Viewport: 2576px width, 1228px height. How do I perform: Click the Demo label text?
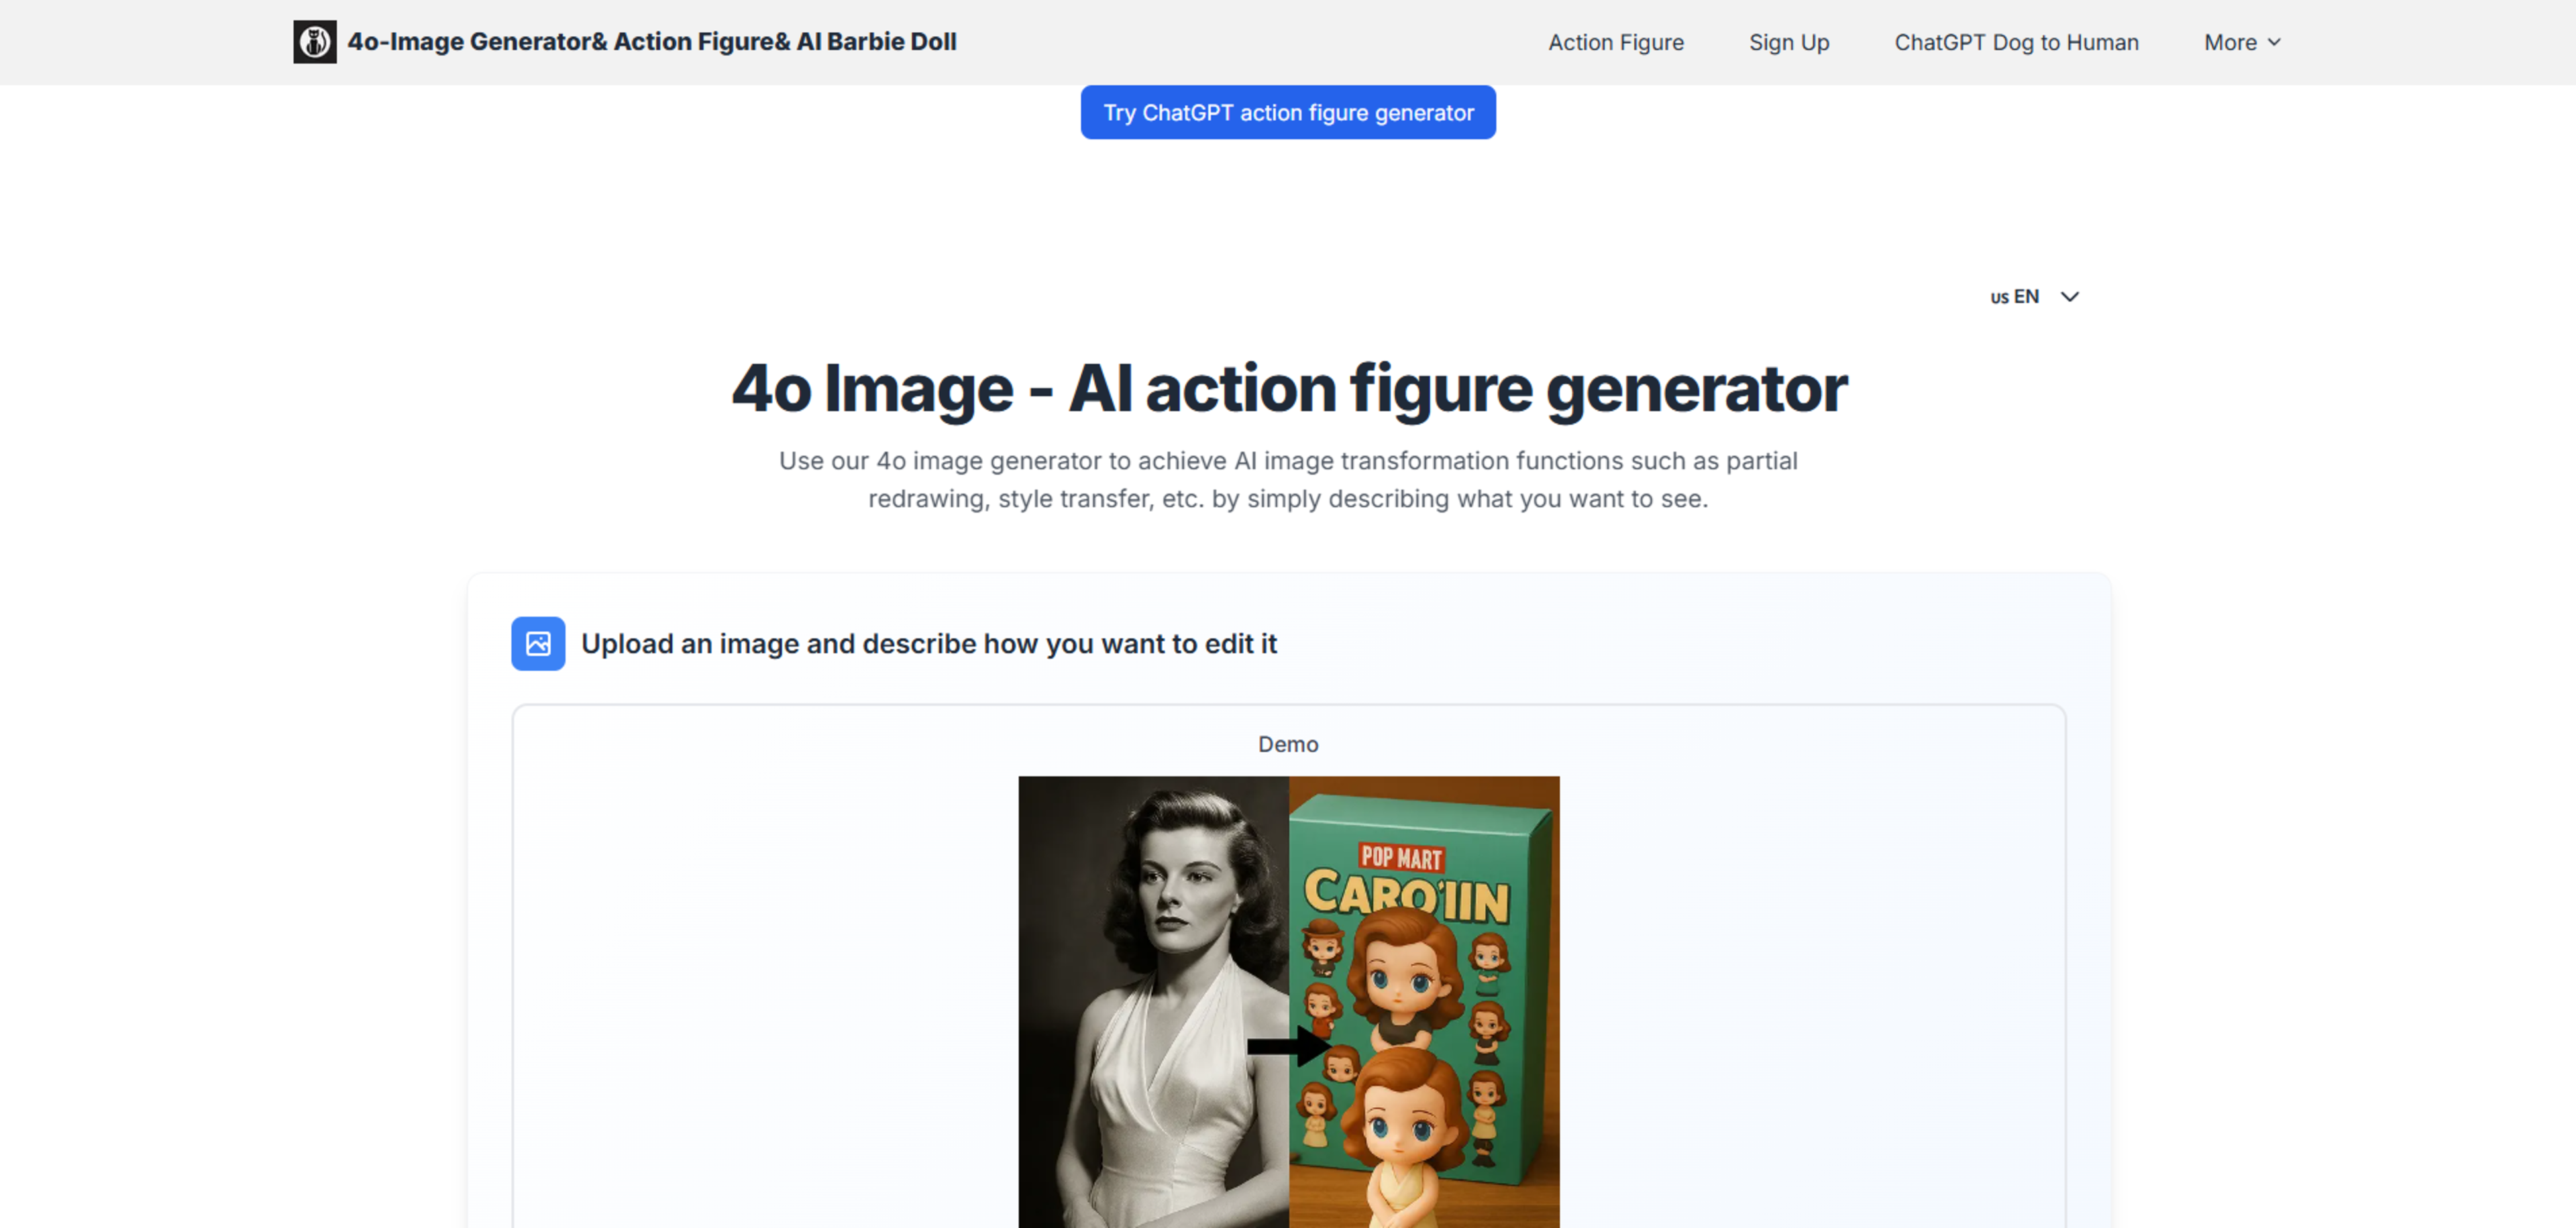click(1288, 744)
